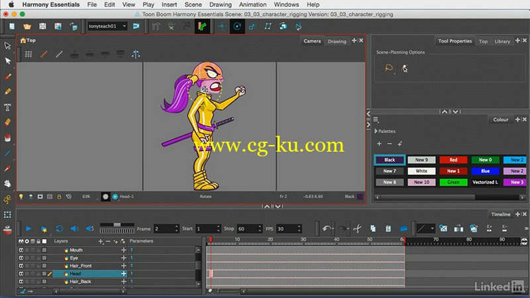Viewport: 530px width, 298px height.
Task: Click the FPS field
Action: 289,228
